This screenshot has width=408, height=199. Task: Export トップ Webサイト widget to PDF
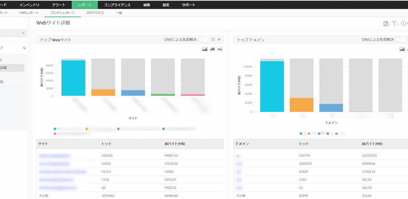(x=213, y=40)
